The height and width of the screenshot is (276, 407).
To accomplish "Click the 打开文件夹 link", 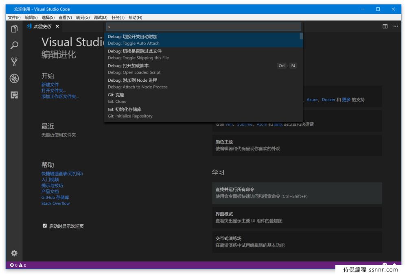I will coord(53,91).
